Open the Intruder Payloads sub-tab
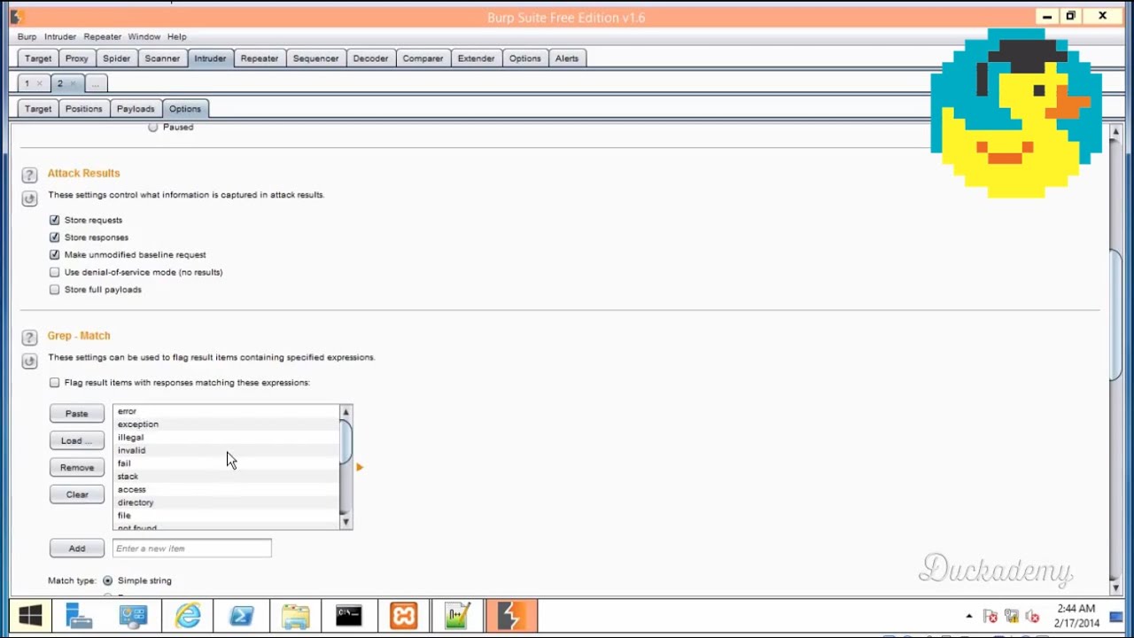This screenshot has width=1134, height=638. click(136, 109)
